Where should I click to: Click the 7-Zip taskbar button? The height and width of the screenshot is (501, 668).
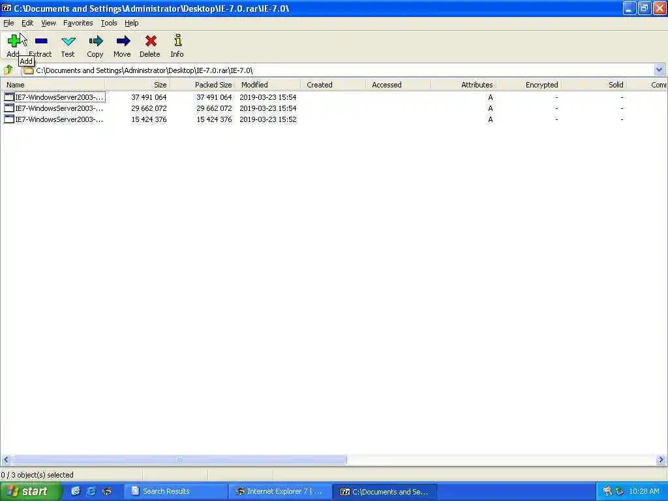tap(384, 491)
